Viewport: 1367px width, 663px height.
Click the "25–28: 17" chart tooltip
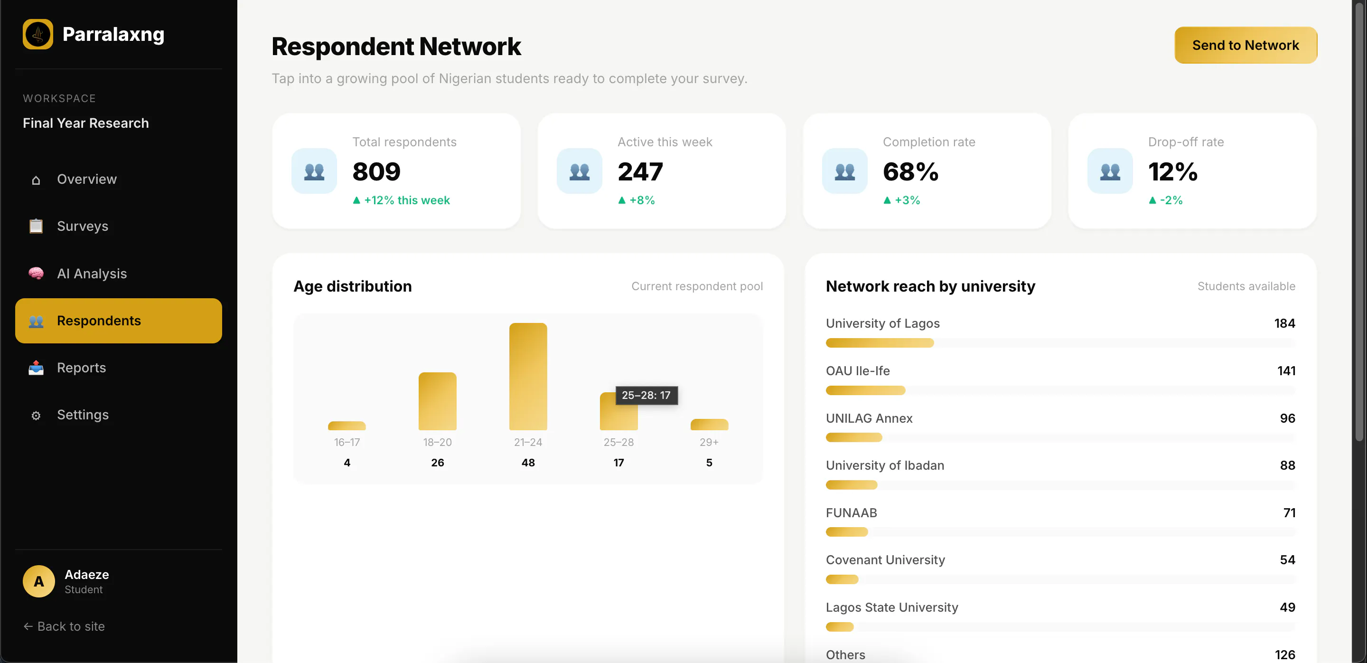click(646, 396)
